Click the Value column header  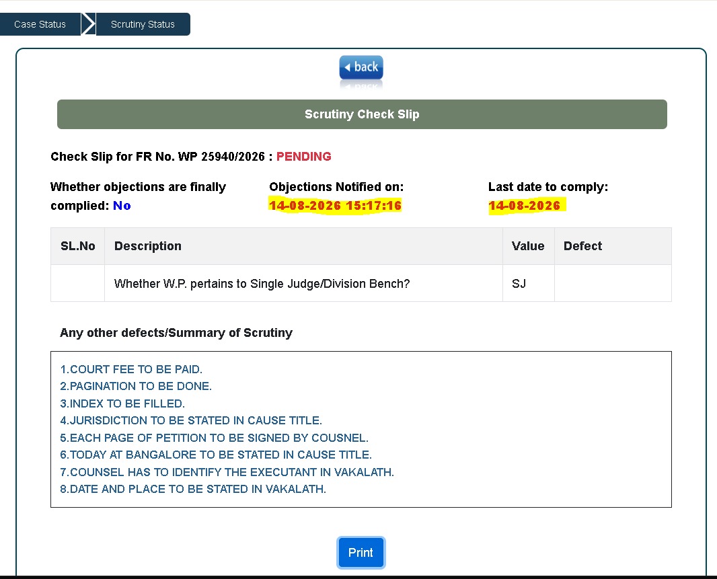(x=529, y=246)
